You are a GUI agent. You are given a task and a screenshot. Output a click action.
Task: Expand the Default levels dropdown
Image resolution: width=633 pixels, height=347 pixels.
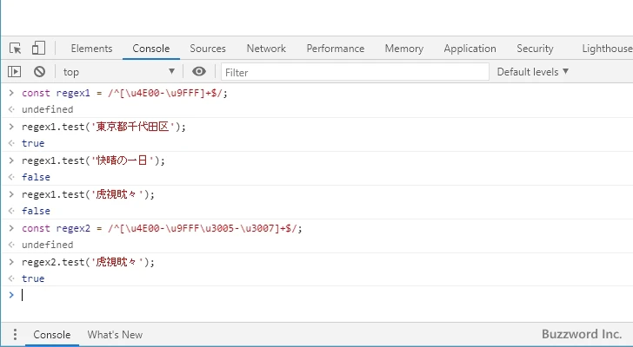(532, 72)
